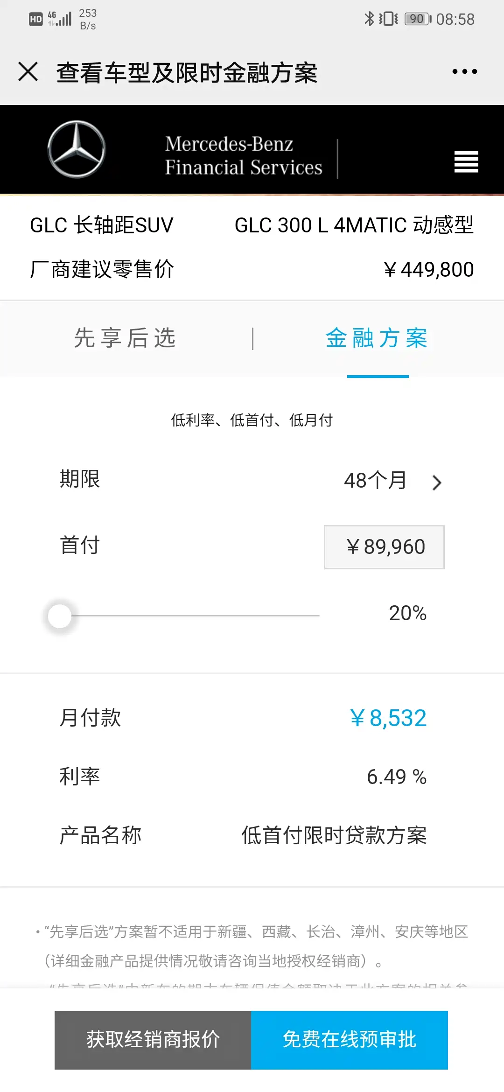Open the 48个月 term dropdown
Screen dimensions: 504x1092
[375, 481]
